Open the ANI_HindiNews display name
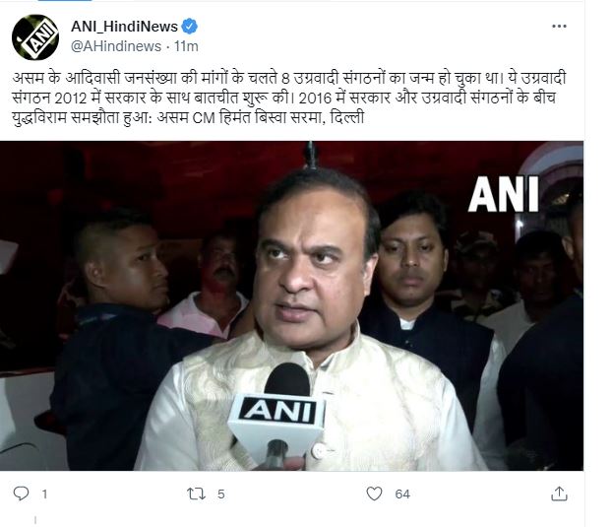Viewport: 612px width, 527px height. tap(125, 27)
